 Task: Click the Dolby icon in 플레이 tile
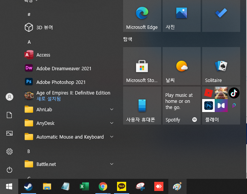tap(221, 106)
